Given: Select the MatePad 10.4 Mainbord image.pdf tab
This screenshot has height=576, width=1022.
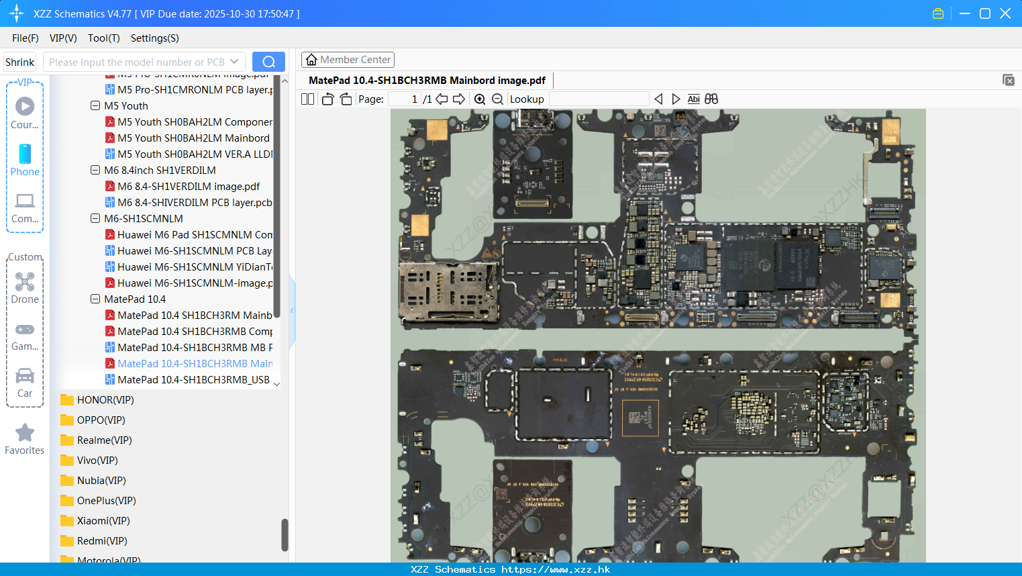Looking at the screenshot, I should 427,80.
